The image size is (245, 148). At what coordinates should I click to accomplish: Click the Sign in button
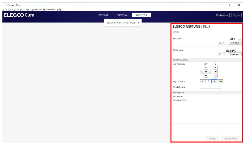(x=236, y=15)
